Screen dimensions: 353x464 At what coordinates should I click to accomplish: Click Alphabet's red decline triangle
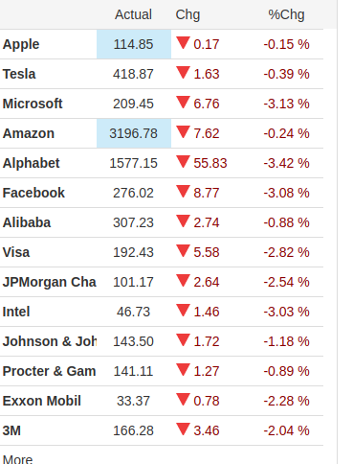coord(183,162)
